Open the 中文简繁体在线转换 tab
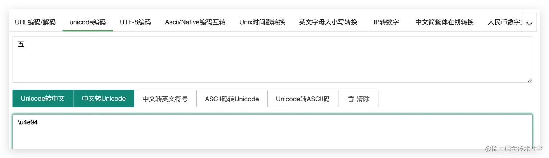 click(444, 22)
